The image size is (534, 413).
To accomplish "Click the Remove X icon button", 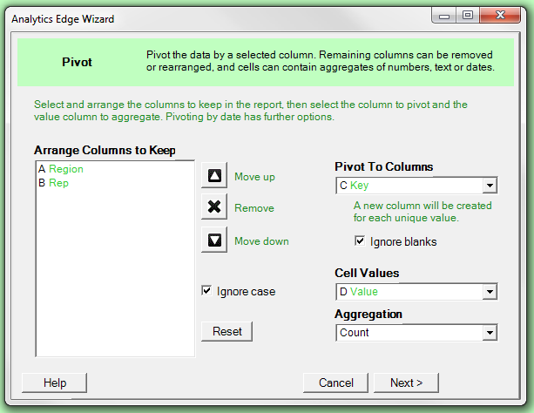I will click(x=214, y=206).
